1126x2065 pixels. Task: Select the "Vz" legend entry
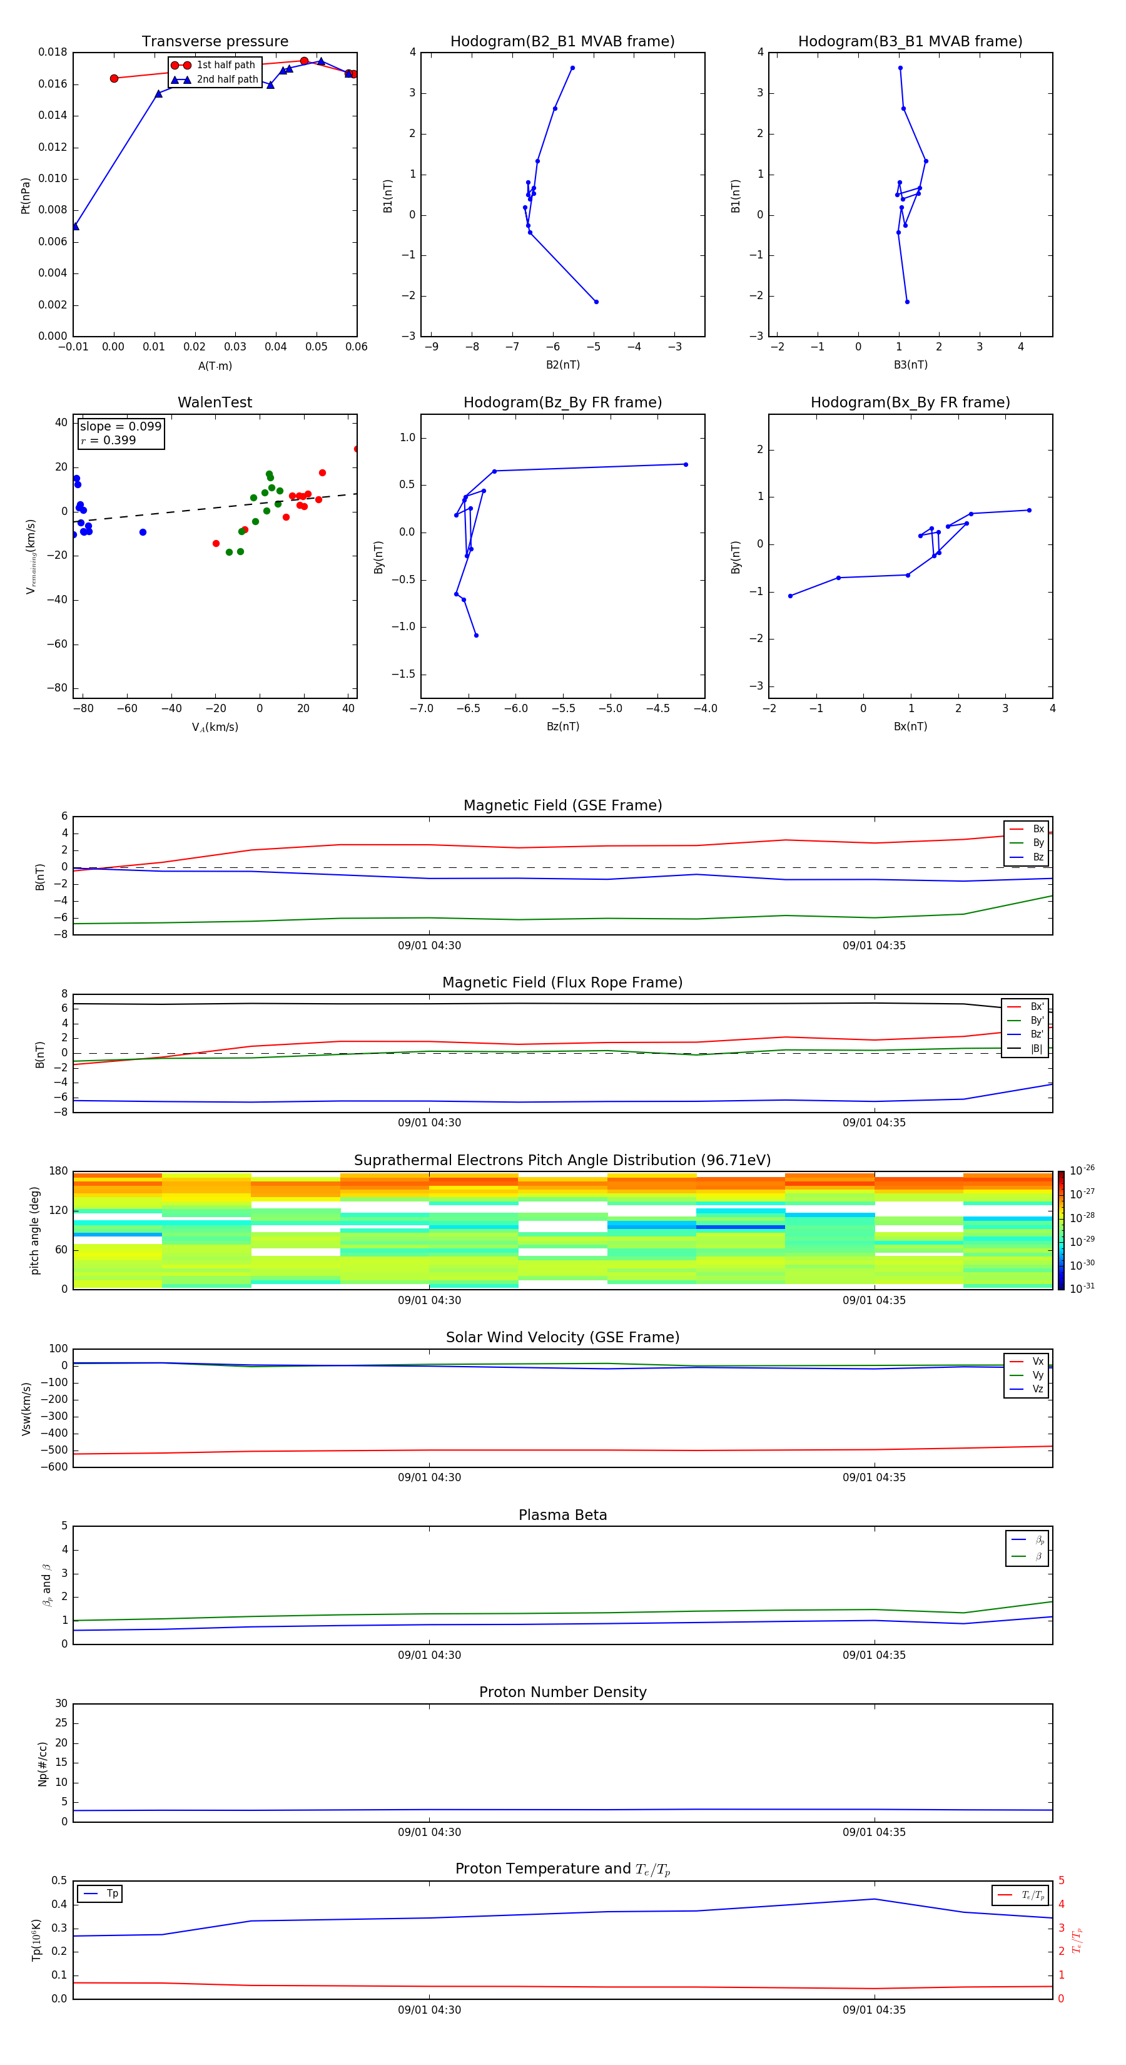pos(1027,1389)
